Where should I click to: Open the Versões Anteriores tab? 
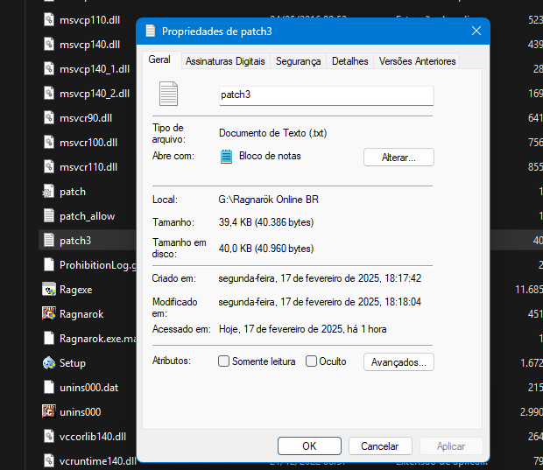pyautogui.click(x=417, y=61)
